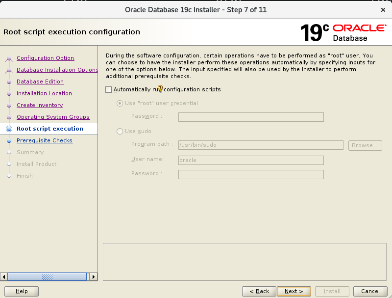Click the Database Edition step bullet icon
Viewport: 392px width, 298px height.
pos(9,81)
